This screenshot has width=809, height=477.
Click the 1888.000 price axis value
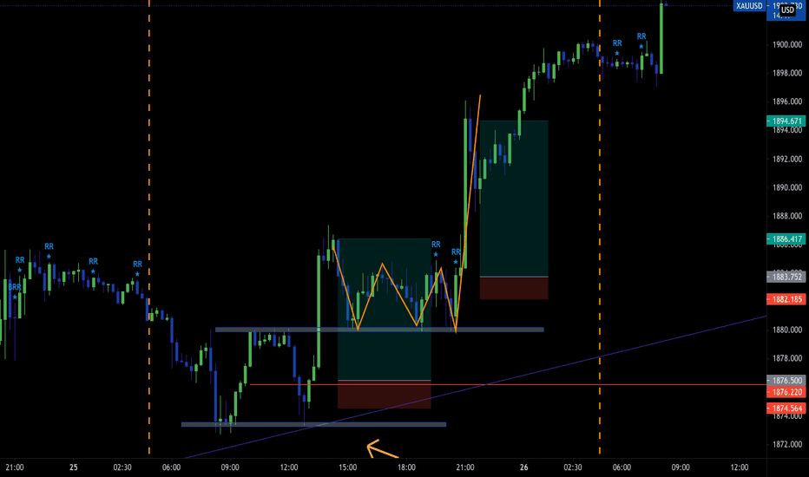(x=786, y=216)
